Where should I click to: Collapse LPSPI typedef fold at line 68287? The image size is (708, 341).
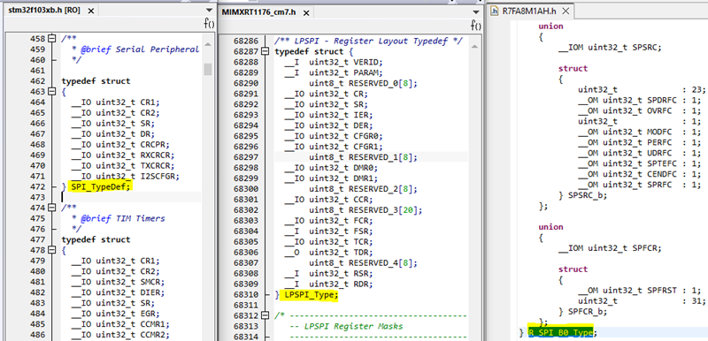265,51
